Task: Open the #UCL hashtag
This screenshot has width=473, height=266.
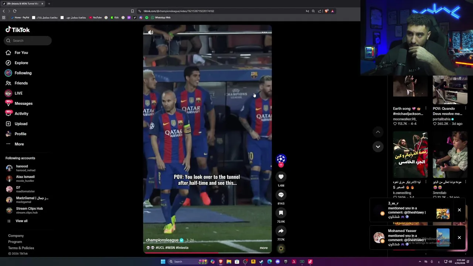Action: click(x=160, y=248)
